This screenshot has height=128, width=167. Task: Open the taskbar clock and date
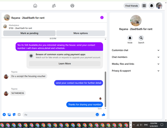point(154,125)
